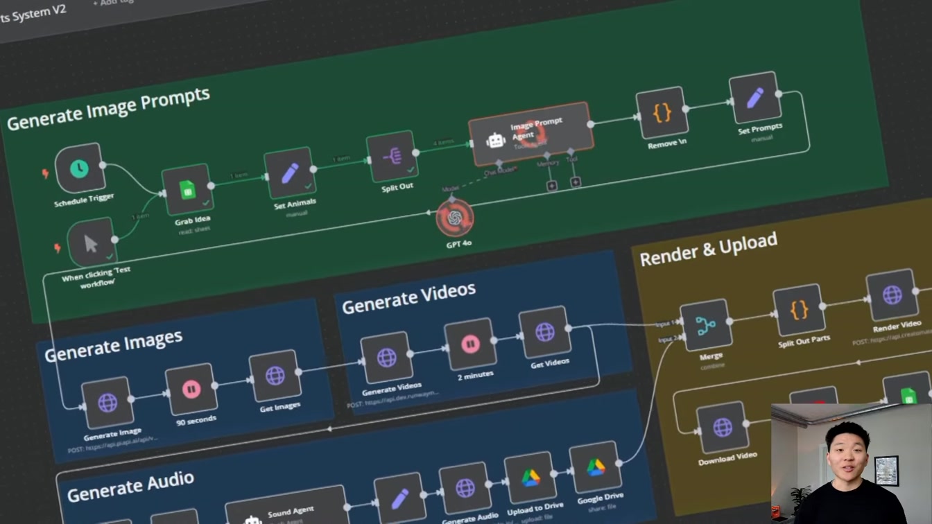932x524 pixels.
Task: Select the Schedule Trigger clock node
Action: 80,168
